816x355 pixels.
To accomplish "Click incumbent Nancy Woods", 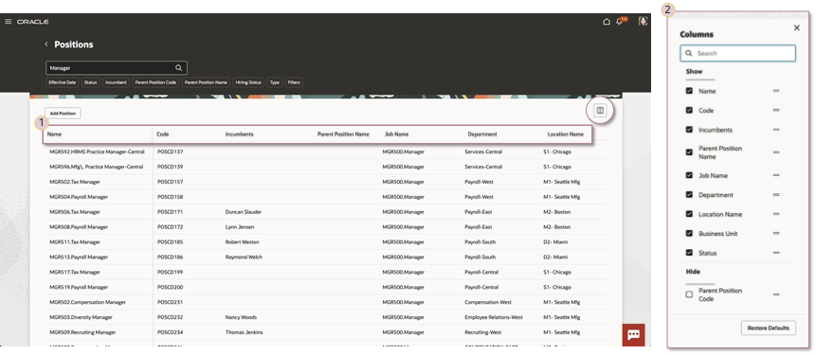I will point(241,317).
